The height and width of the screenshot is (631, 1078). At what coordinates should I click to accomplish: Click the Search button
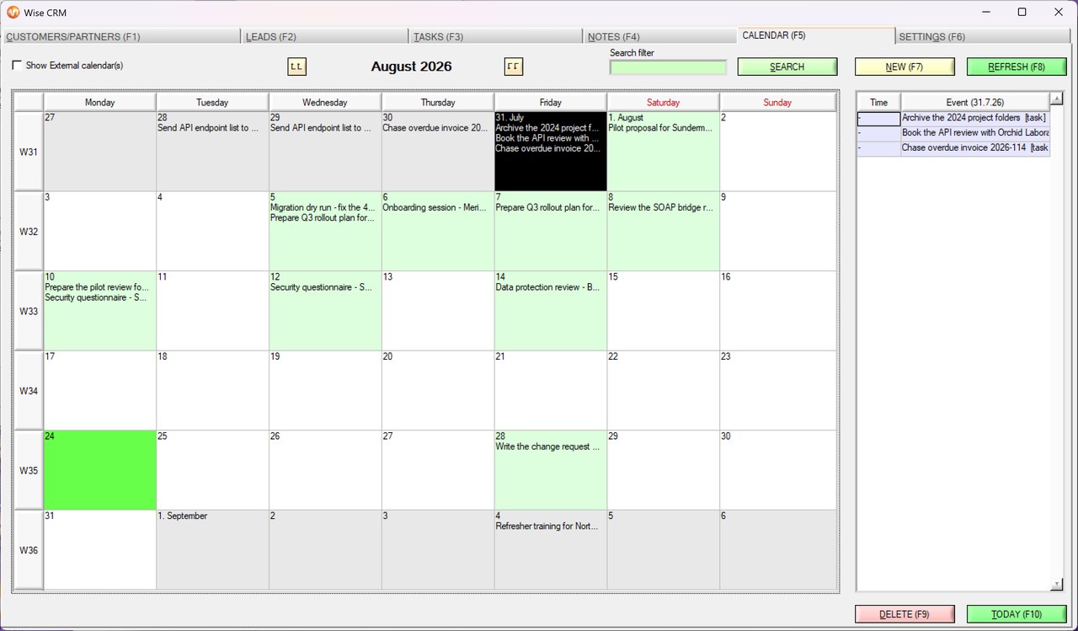pos(787,67)
